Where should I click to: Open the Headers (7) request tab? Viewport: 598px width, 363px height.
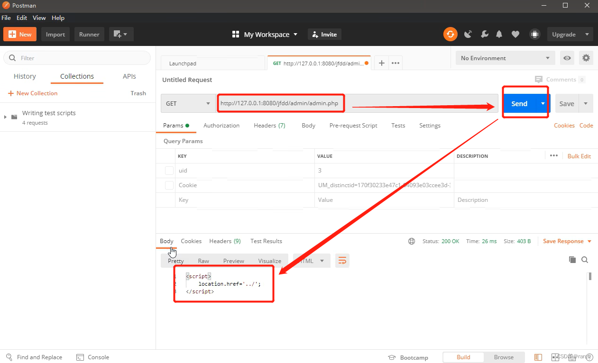(269, 126)
